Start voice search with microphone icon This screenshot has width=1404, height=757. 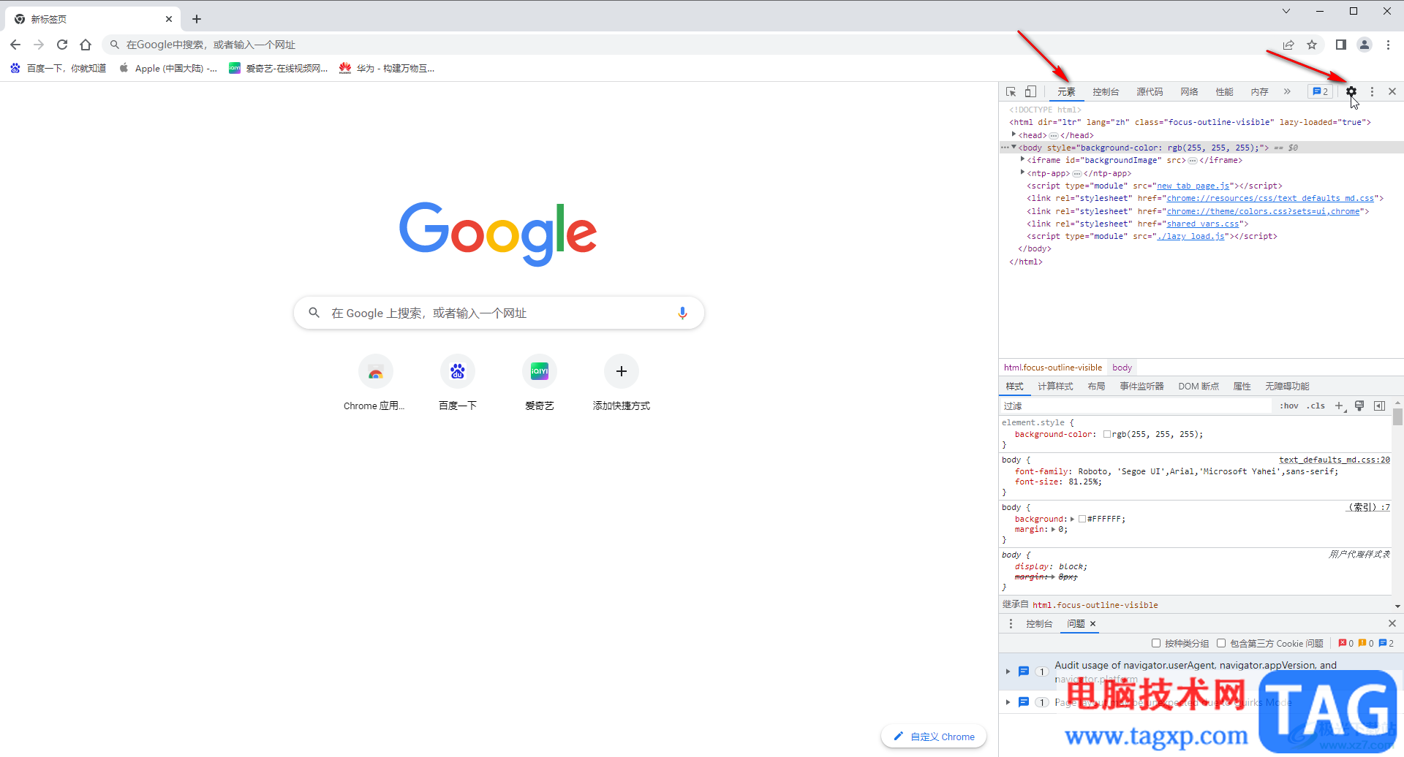point(682,313)
